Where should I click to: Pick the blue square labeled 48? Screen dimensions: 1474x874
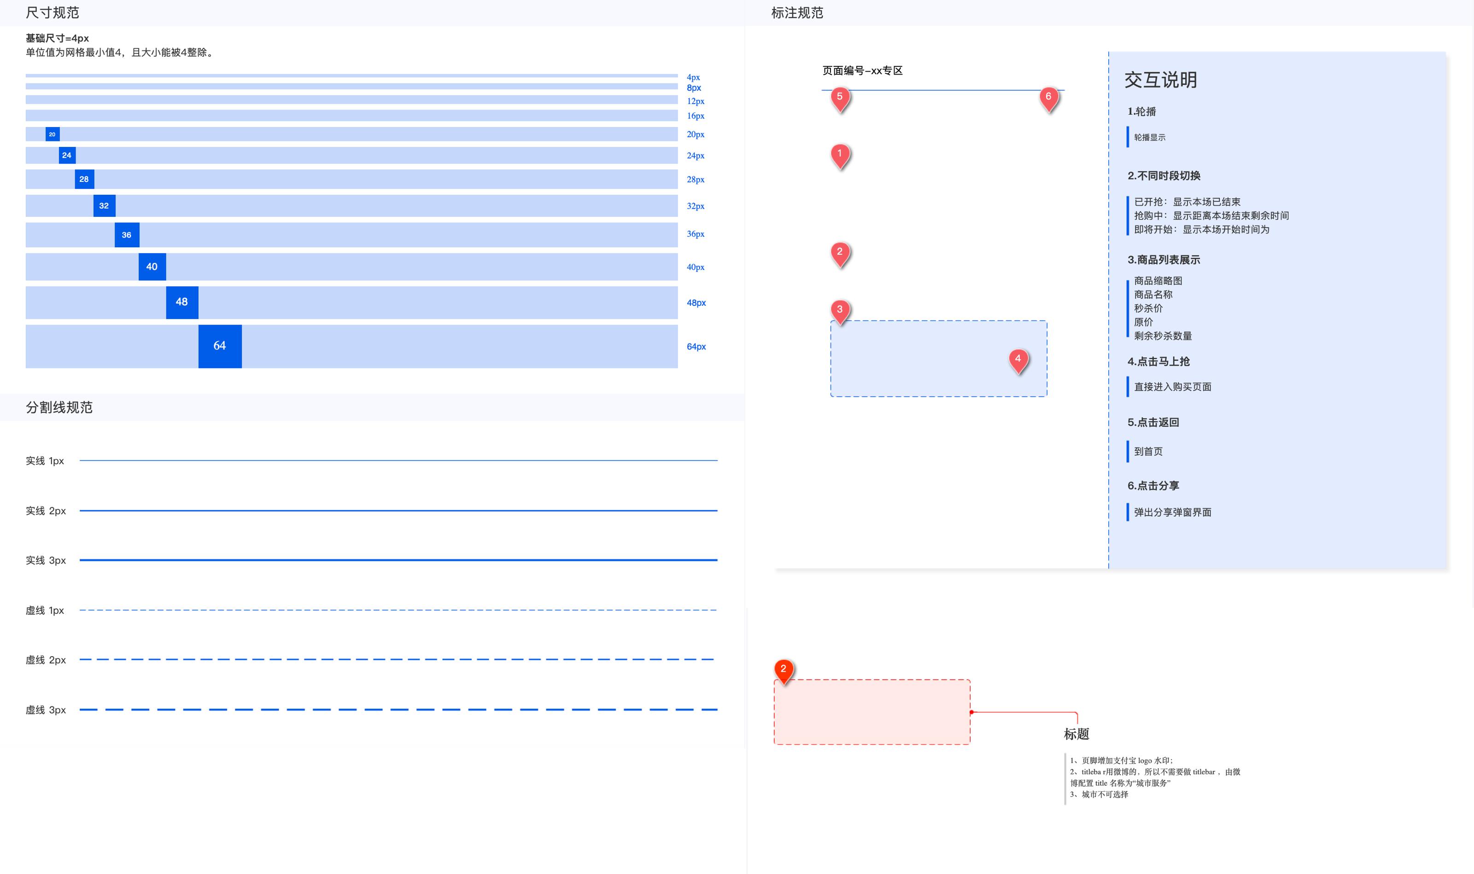(x=182, y=303)
